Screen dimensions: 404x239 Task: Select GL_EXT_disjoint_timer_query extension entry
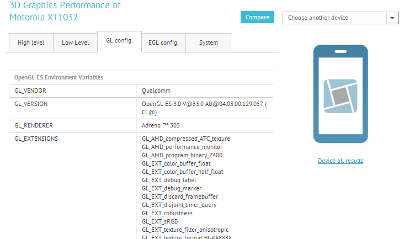pos(179,205)
